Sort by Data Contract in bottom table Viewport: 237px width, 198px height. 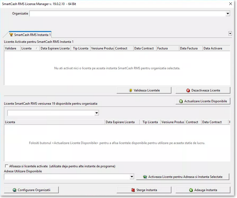tap(215, 122)
